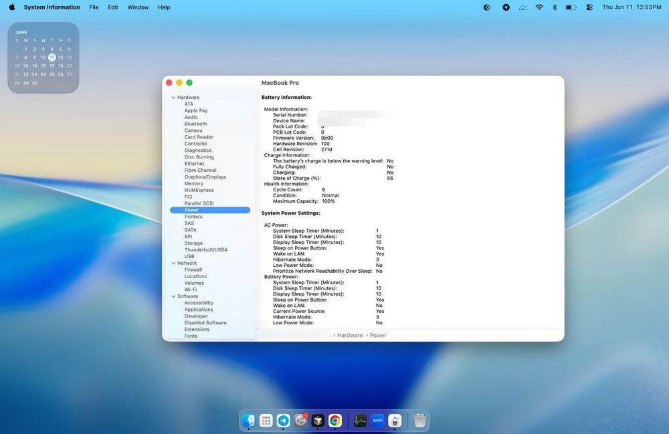669x434 pixels.
Task: Click the Telegram menu bar icon
Action: [506, 7]
